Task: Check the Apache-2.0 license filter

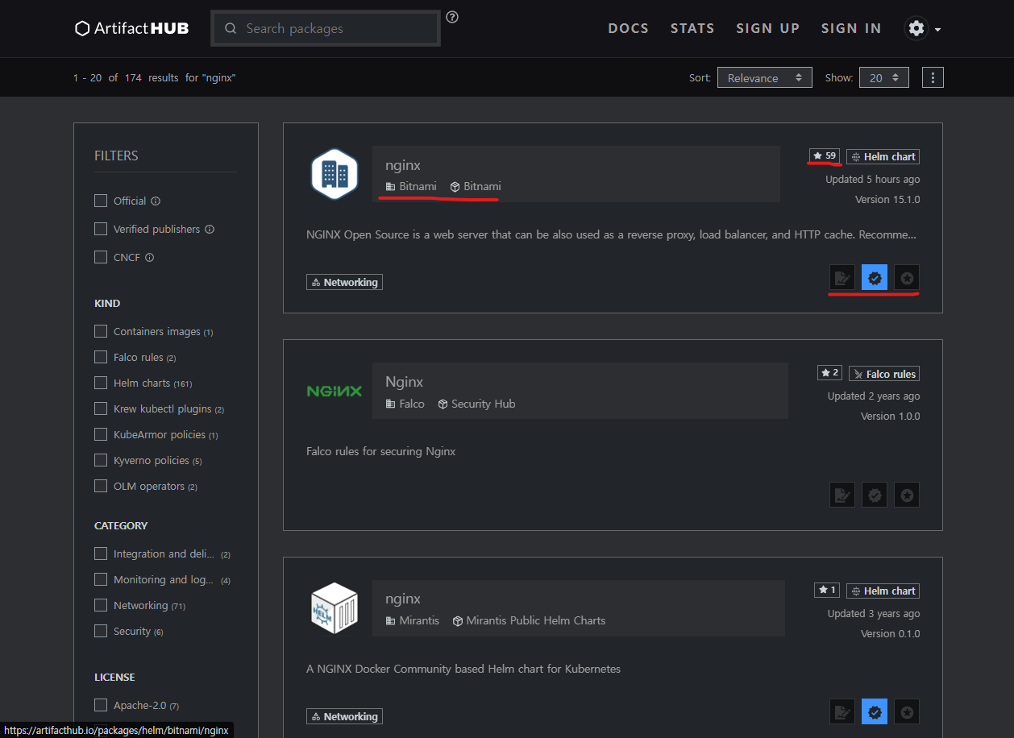Action: [101, 705]
